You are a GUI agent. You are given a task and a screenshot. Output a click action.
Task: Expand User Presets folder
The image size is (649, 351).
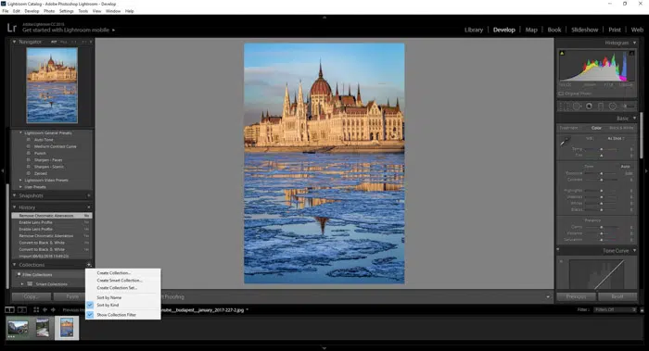20,187
